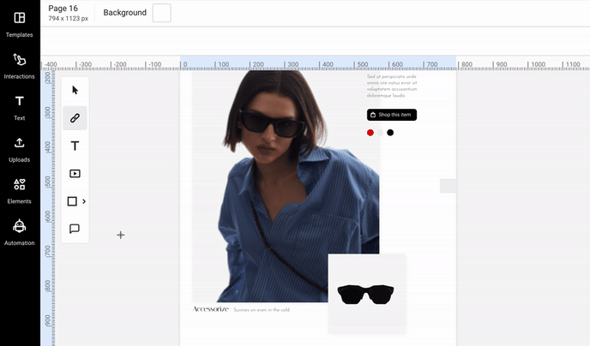590x346 pixels.
Task: Open the Templates panel
Action: pos(19,25)
